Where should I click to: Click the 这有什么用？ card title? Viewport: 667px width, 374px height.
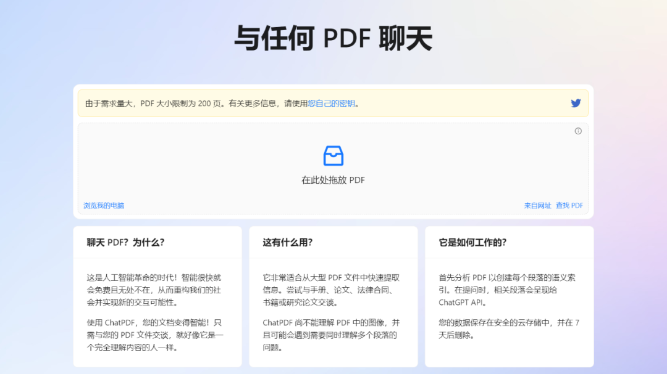tap(288, 242)
